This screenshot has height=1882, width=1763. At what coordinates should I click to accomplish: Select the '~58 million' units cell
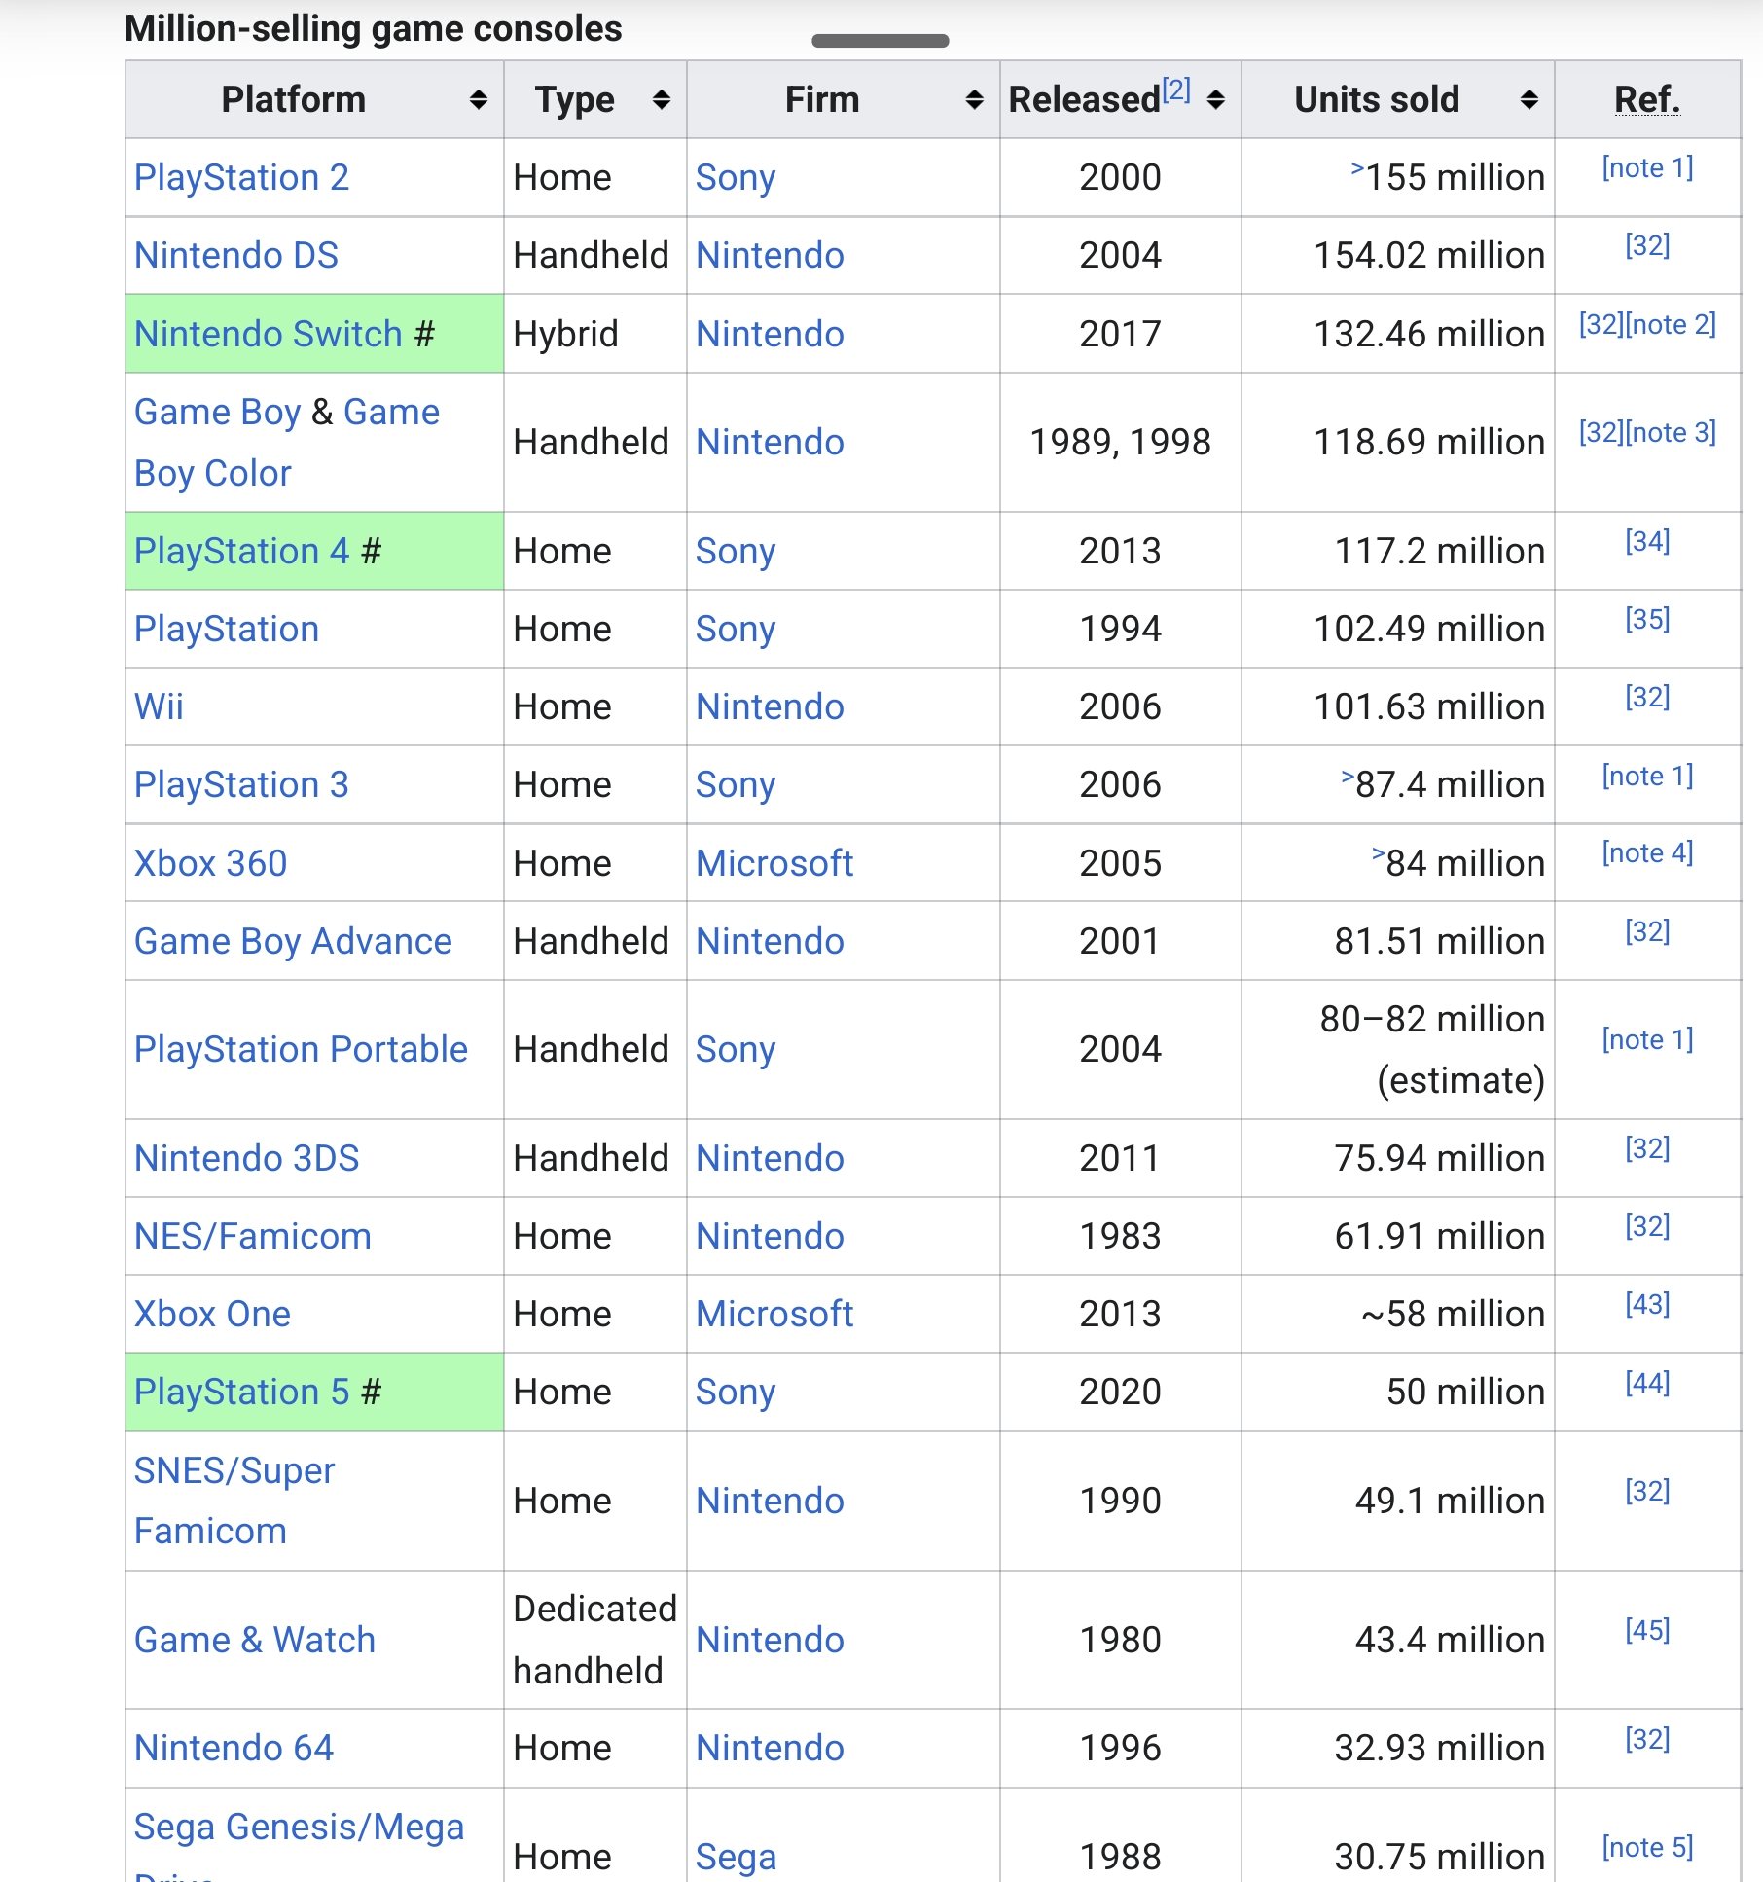click(1397, 1314)
